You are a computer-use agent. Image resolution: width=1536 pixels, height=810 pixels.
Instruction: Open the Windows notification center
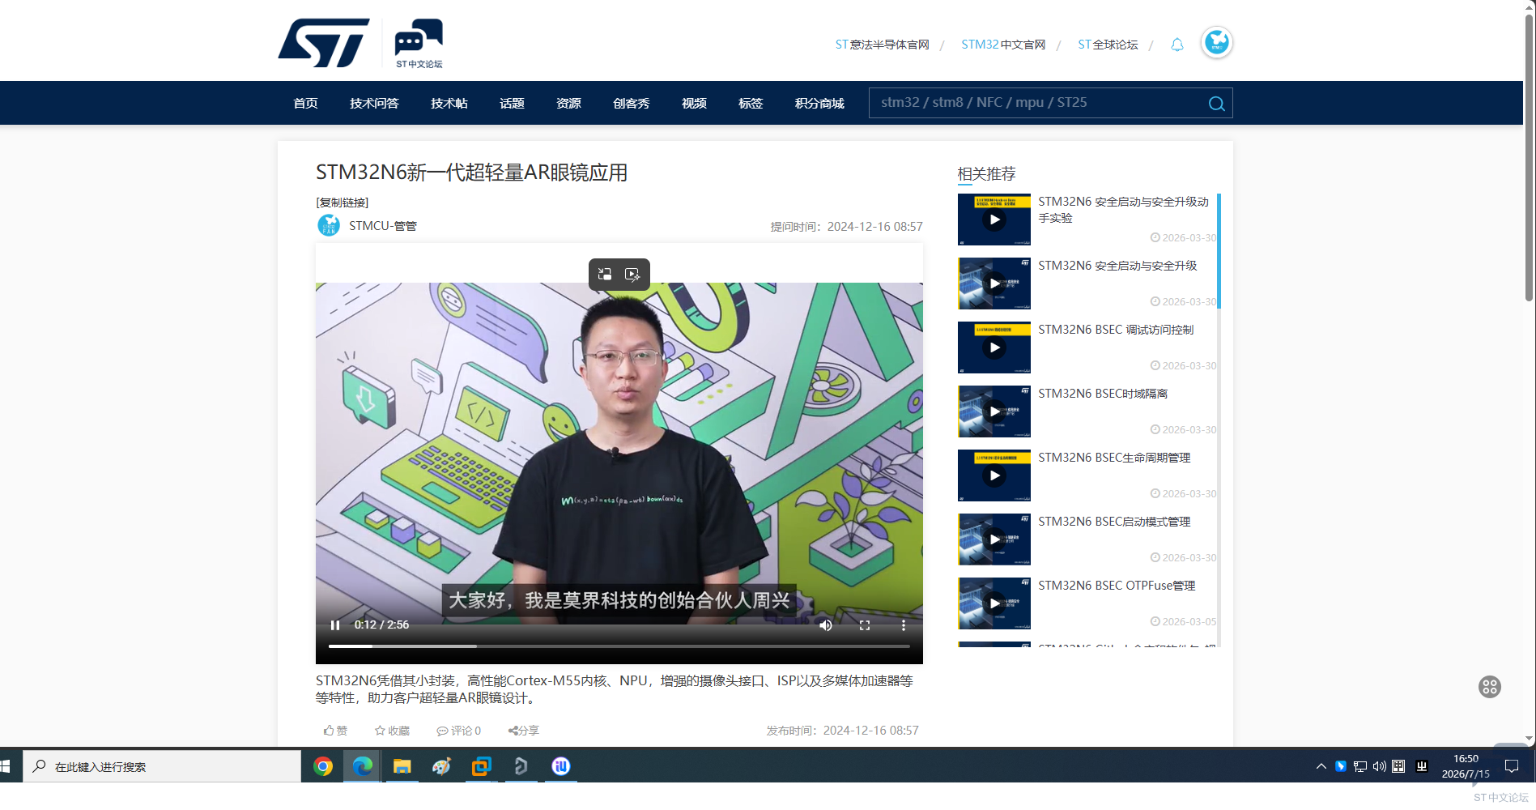(x=1511, y=766)
